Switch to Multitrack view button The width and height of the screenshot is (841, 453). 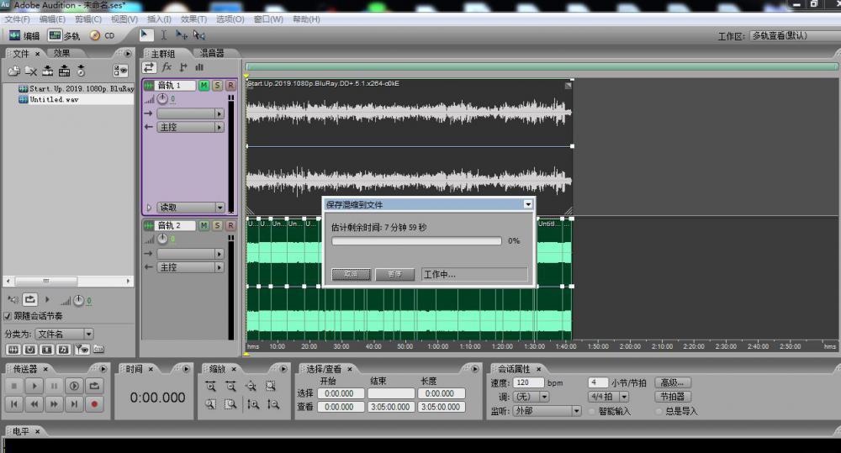coord(64,36)
